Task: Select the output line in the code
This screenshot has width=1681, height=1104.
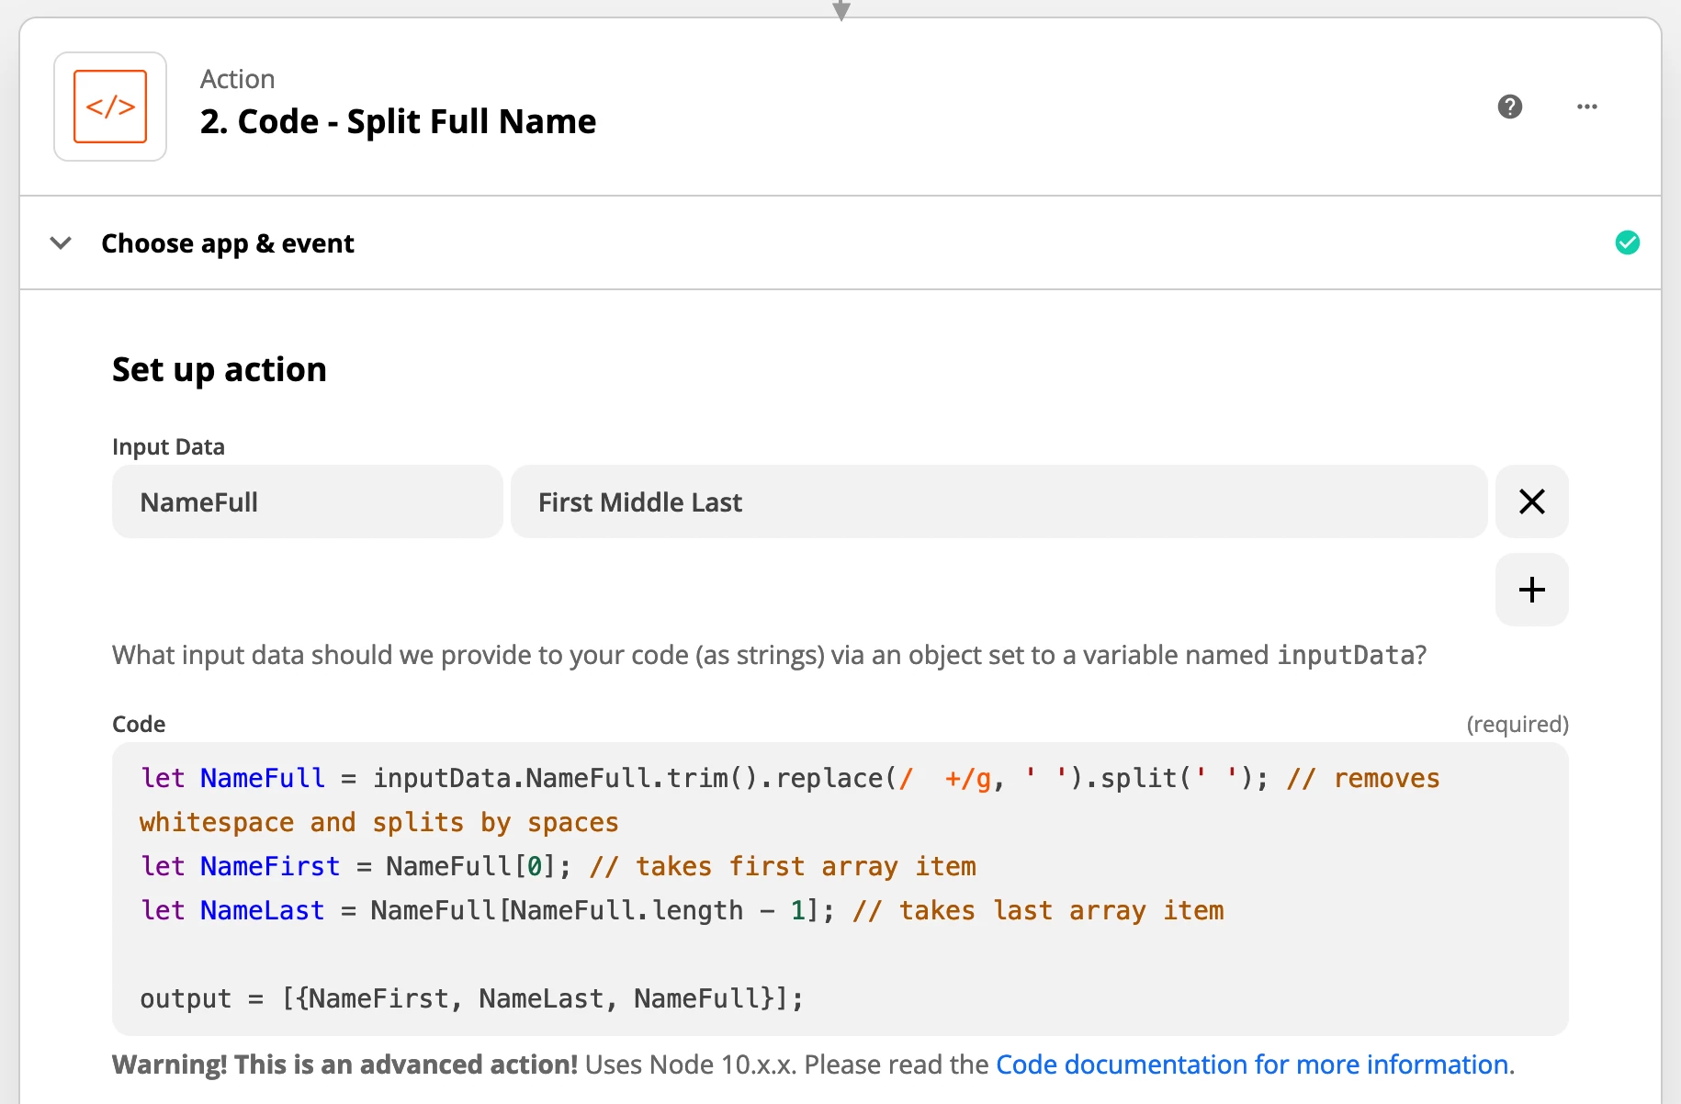Action: point(470,998)
